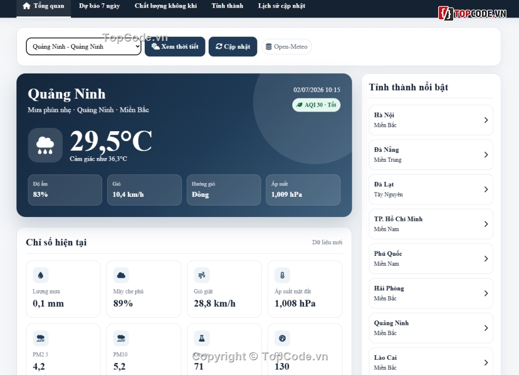Click the Đà Lạt row chevron arrow

point(486,189)
